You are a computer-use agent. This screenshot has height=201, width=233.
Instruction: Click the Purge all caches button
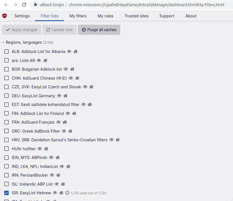coord(99,30)
